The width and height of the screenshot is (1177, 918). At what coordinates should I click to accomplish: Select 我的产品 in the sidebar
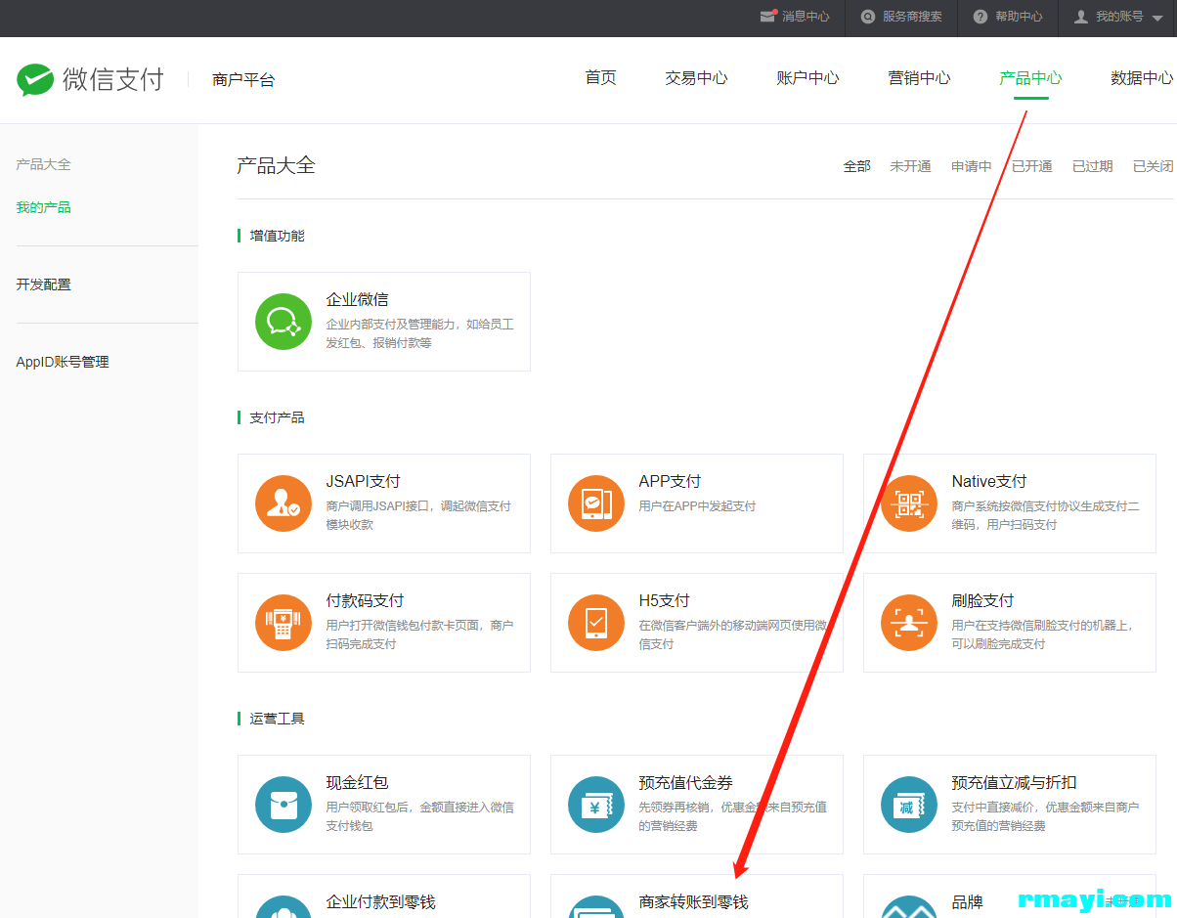pyautogui.click(x=44, y=207)
